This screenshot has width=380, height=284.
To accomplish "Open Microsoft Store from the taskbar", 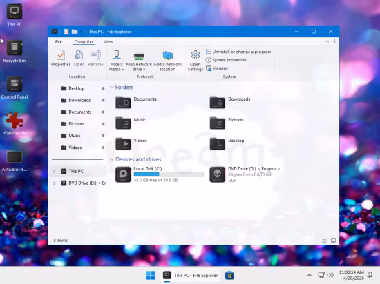I will 229,275.
